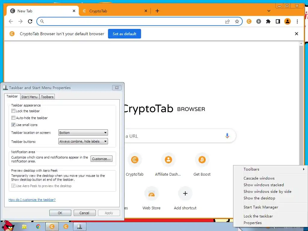Screen dimensions: 308x231
Task: Open the active CryptoTab taskbar button
Action: [52, 227]
